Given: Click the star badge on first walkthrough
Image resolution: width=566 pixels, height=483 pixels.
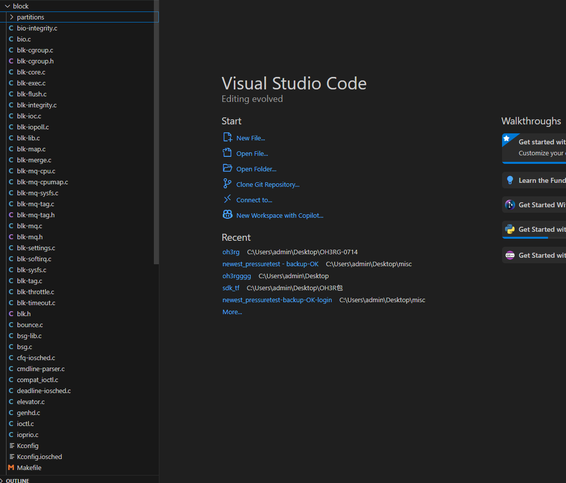Looking at the screenshot, I should click(x=507, y=139).
